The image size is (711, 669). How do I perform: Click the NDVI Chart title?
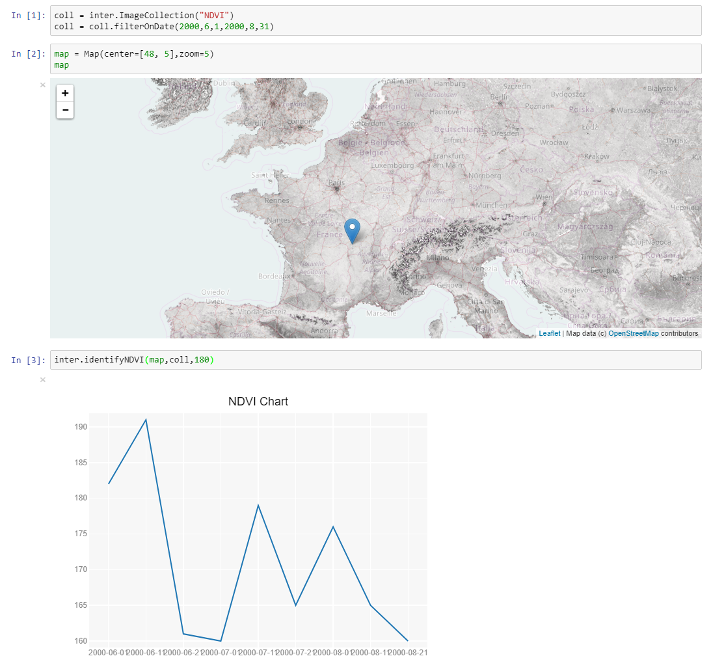click(258, 402)
